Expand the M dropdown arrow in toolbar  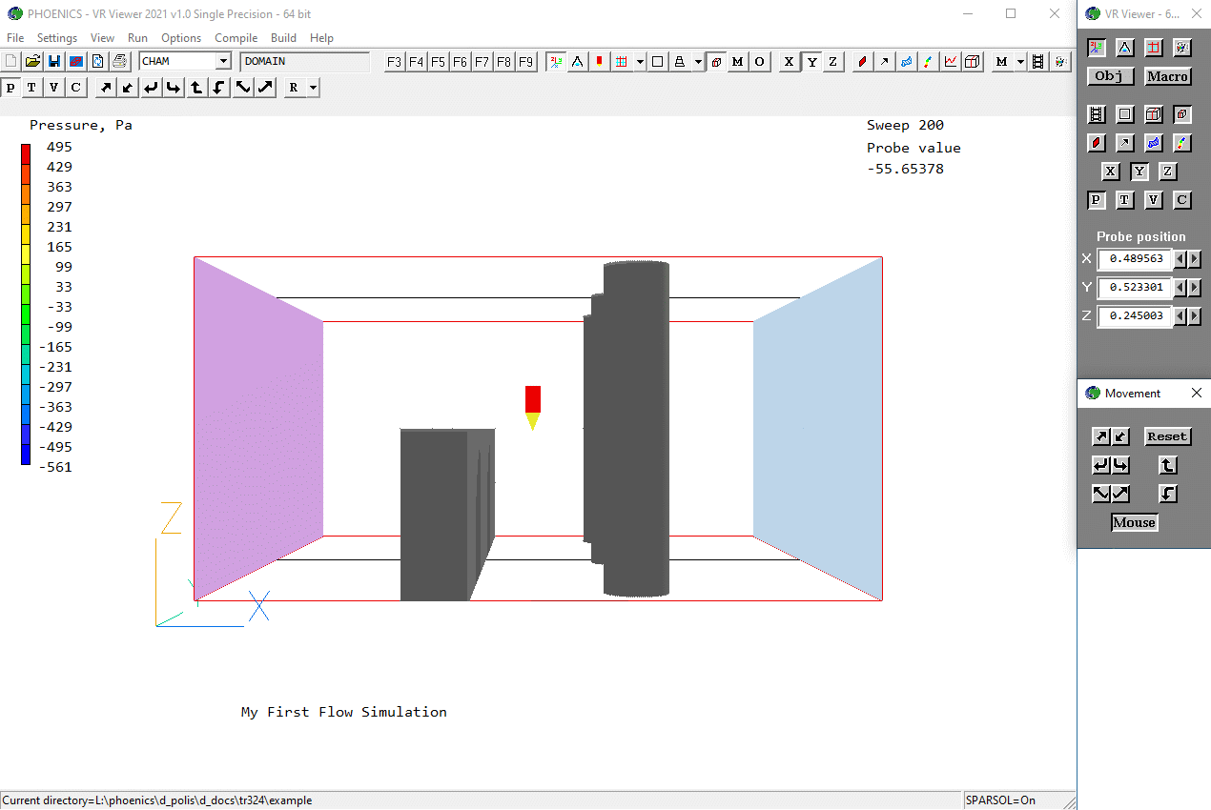click(x=1020, y=62)
